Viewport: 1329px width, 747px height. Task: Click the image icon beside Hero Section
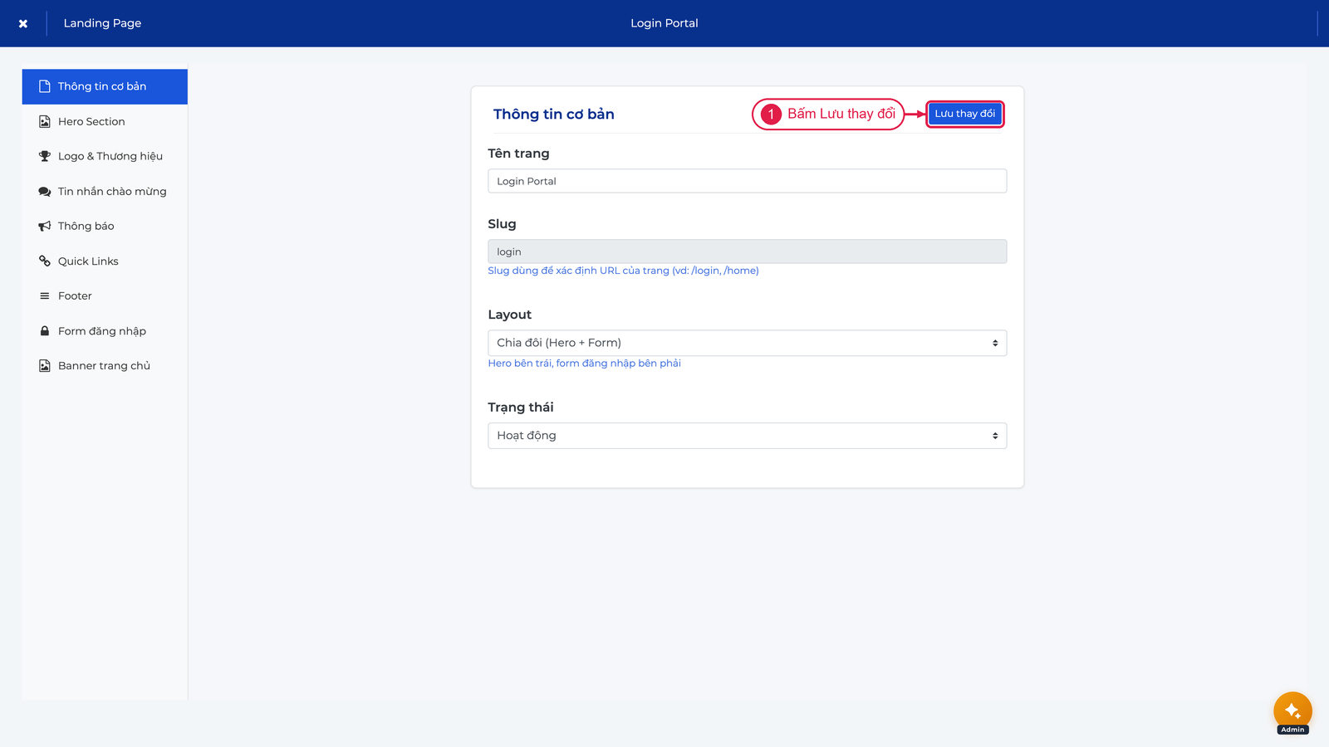tap(45, 121)
